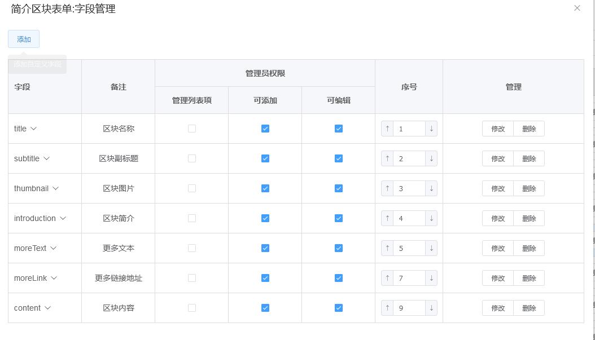Viewport: 595px width, 340px height.
Task: Uncheck 可添加 for the subtitle row
Action: pyautogui.click(x=265, y=158)
